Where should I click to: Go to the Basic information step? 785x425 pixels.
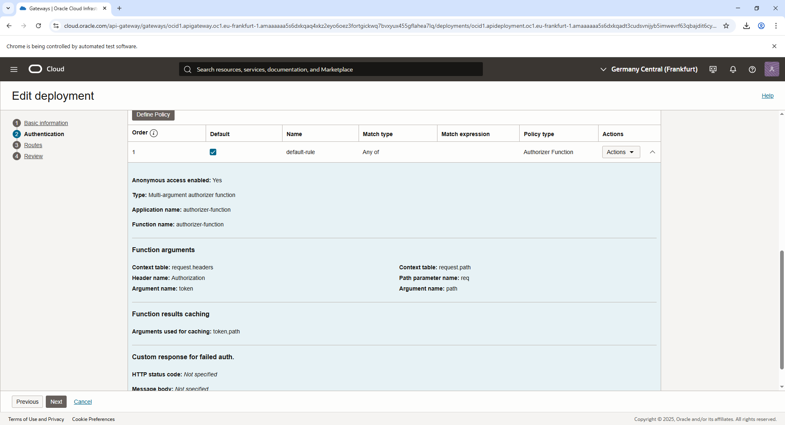point(46,123)
